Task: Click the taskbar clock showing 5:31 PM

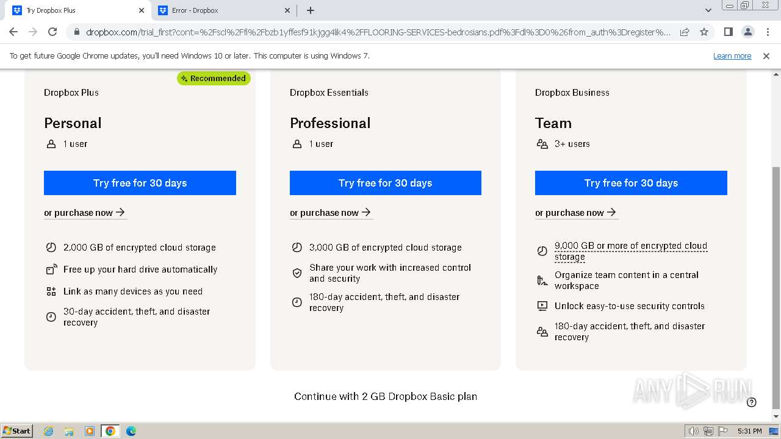Action: coord(749,431)
